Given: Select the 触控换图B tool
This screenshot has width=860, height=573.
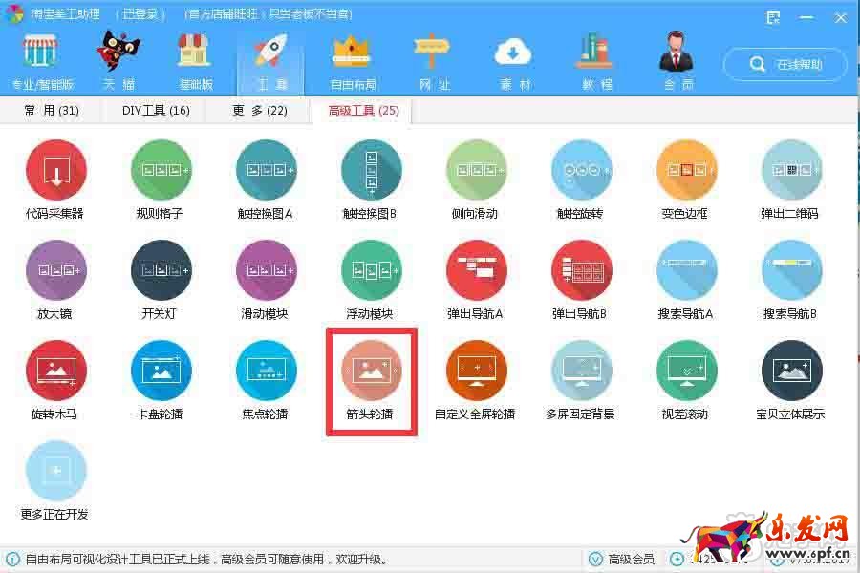Looking at the screenshot, I should (372, 170).
